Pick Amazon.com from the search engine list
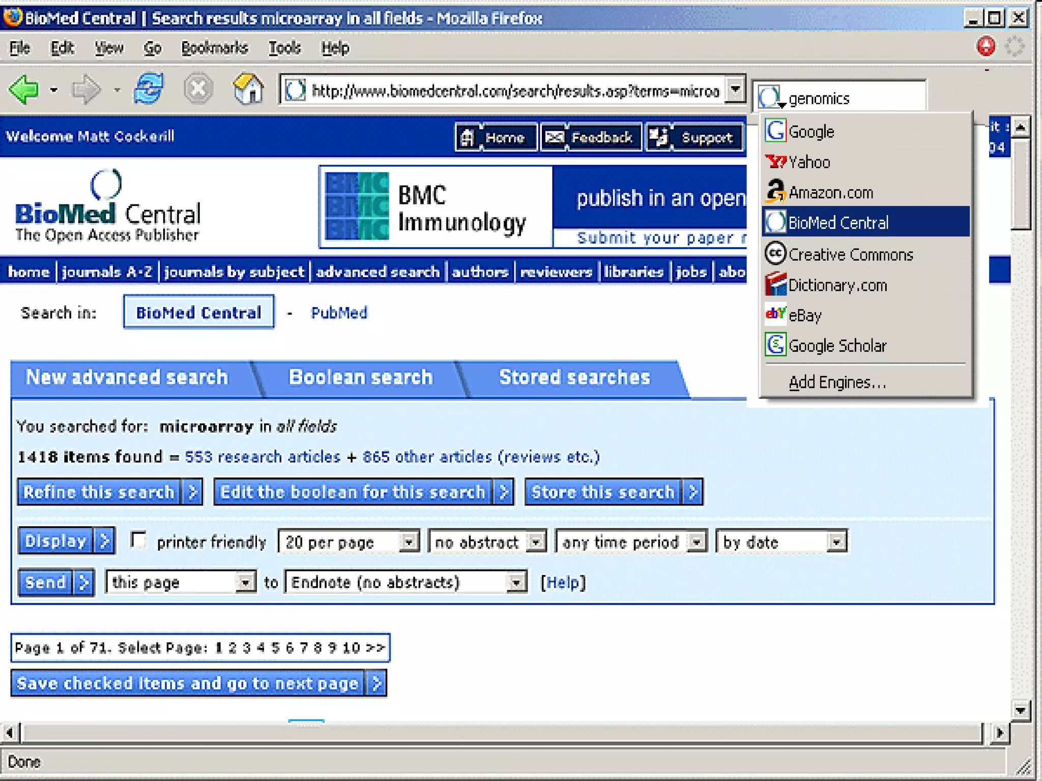 pyautogui.click(x=830, y=193)
